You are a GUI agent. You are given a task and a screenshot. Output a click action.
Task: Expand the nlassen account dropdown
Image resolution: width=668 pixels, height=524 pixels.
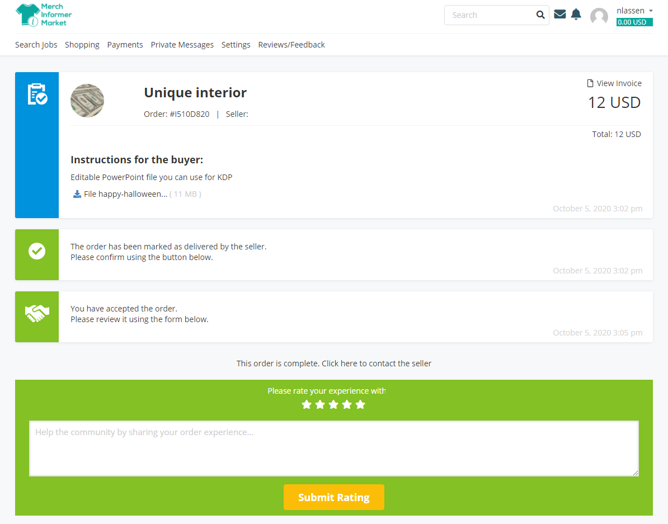[x=634, y=11]
